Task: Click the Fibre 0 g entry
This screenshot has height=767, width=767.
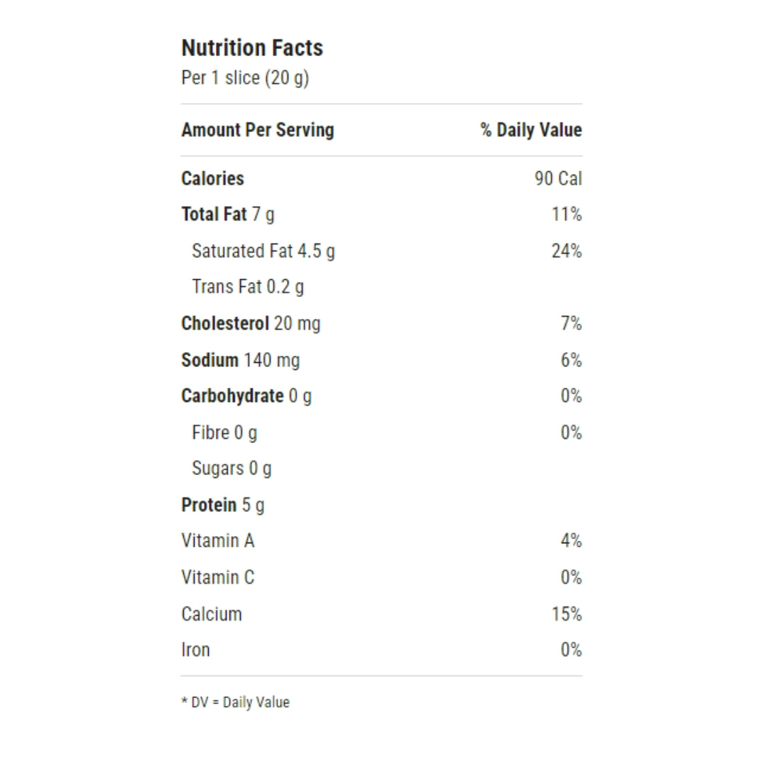Action: (224, 433)
